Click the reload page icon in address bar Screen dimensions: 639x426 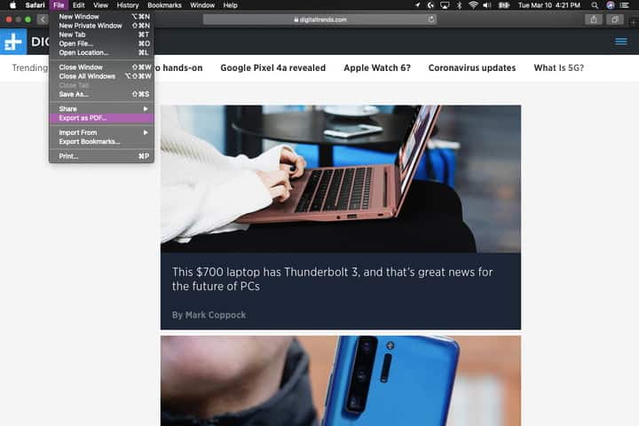click(x=431, y=19)
